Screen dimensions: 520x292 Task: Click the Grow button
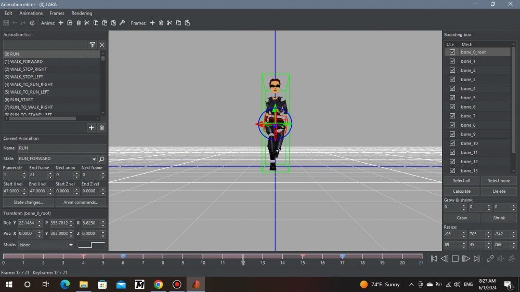coord(462,218)
